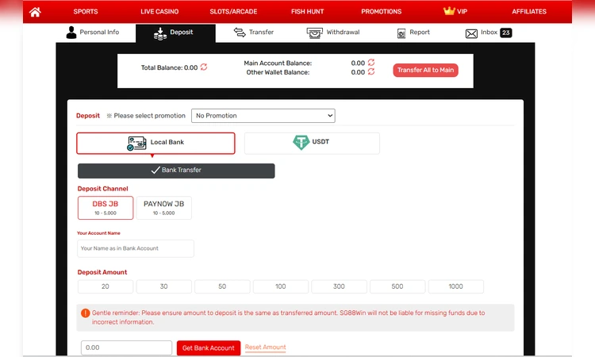The height and width of the screenshot is (357, 595).
Task: Choose the Local Bank payment method
Action: click(x=155, y=143)
